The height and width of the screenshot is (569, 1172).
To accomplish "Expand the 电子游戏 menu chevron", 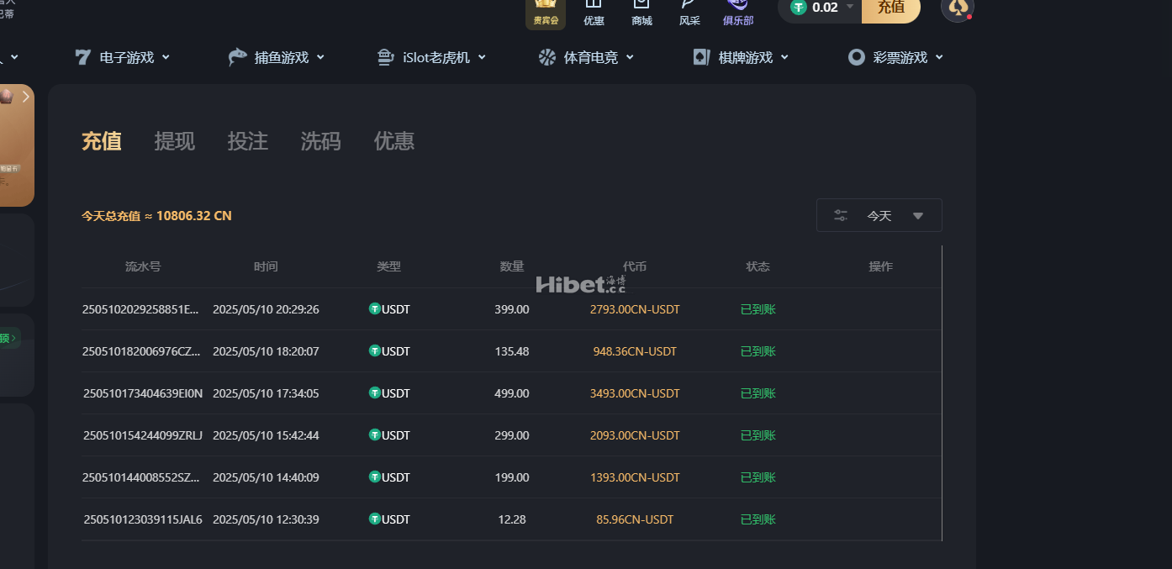I will (x=166, y=57).
